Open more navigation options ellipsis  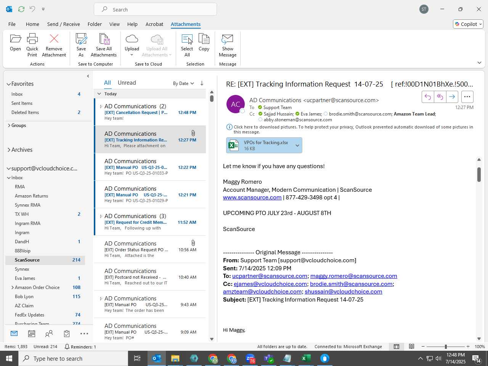coord(84,334)
